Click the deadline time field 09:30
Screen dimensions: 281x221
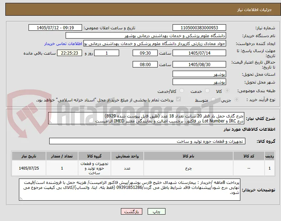tap(145, 53)
